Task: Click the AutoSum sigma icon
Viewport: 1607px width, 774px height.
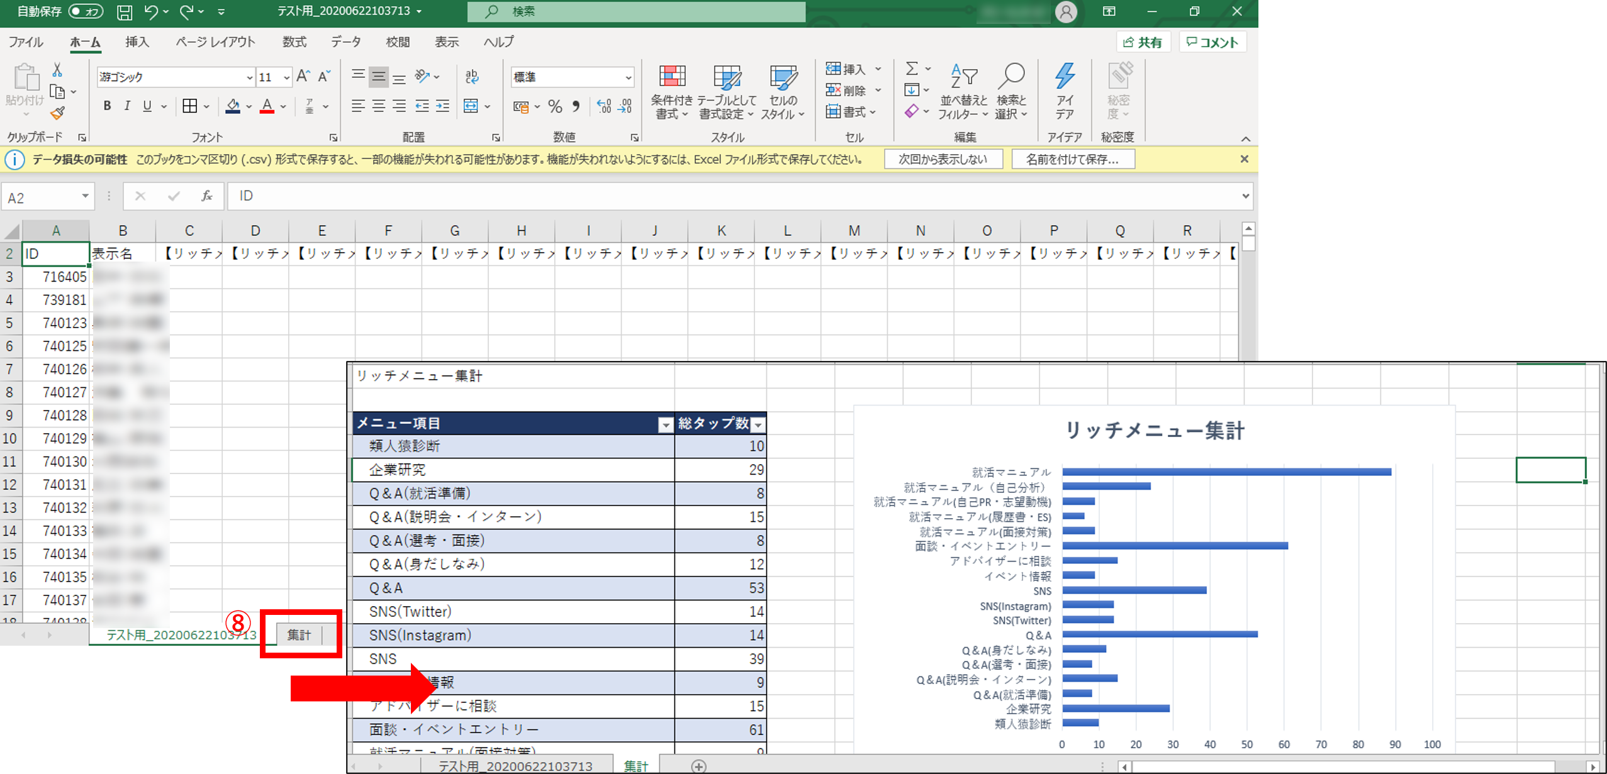Action: tap(911, 68)
